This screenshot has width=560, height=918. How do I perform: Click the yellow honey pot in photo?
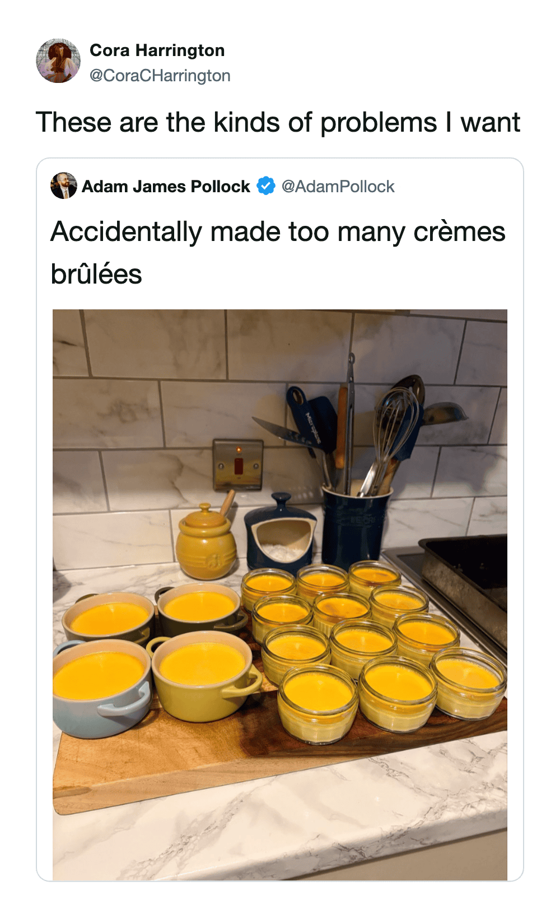click(x=206, y=541)
